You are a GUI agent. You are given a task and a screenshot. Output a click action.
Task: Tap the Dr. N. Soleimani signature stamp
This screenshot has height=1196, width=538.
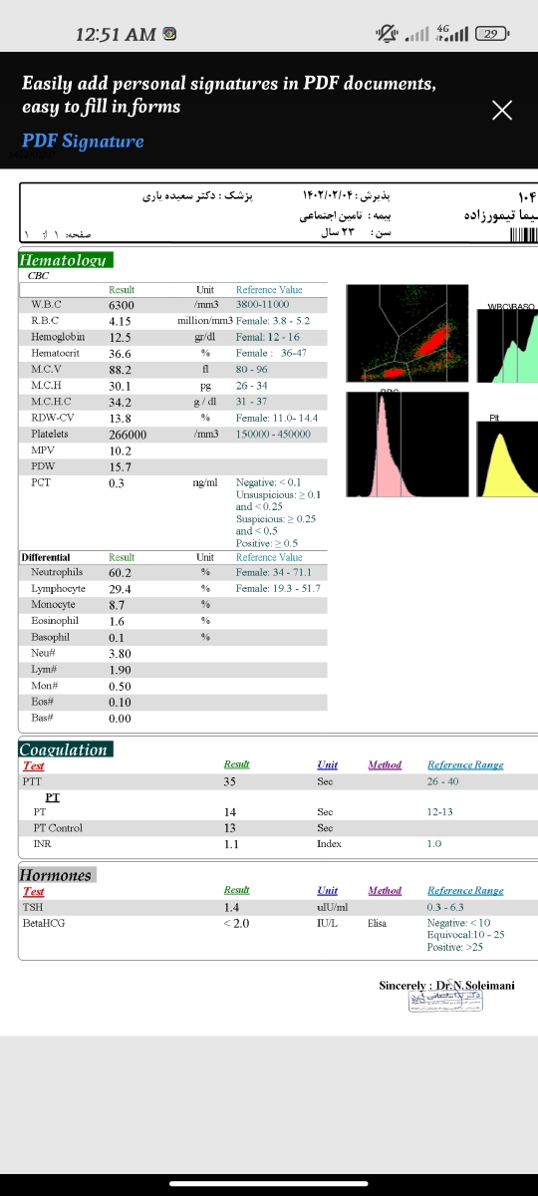pos(446,1001)
